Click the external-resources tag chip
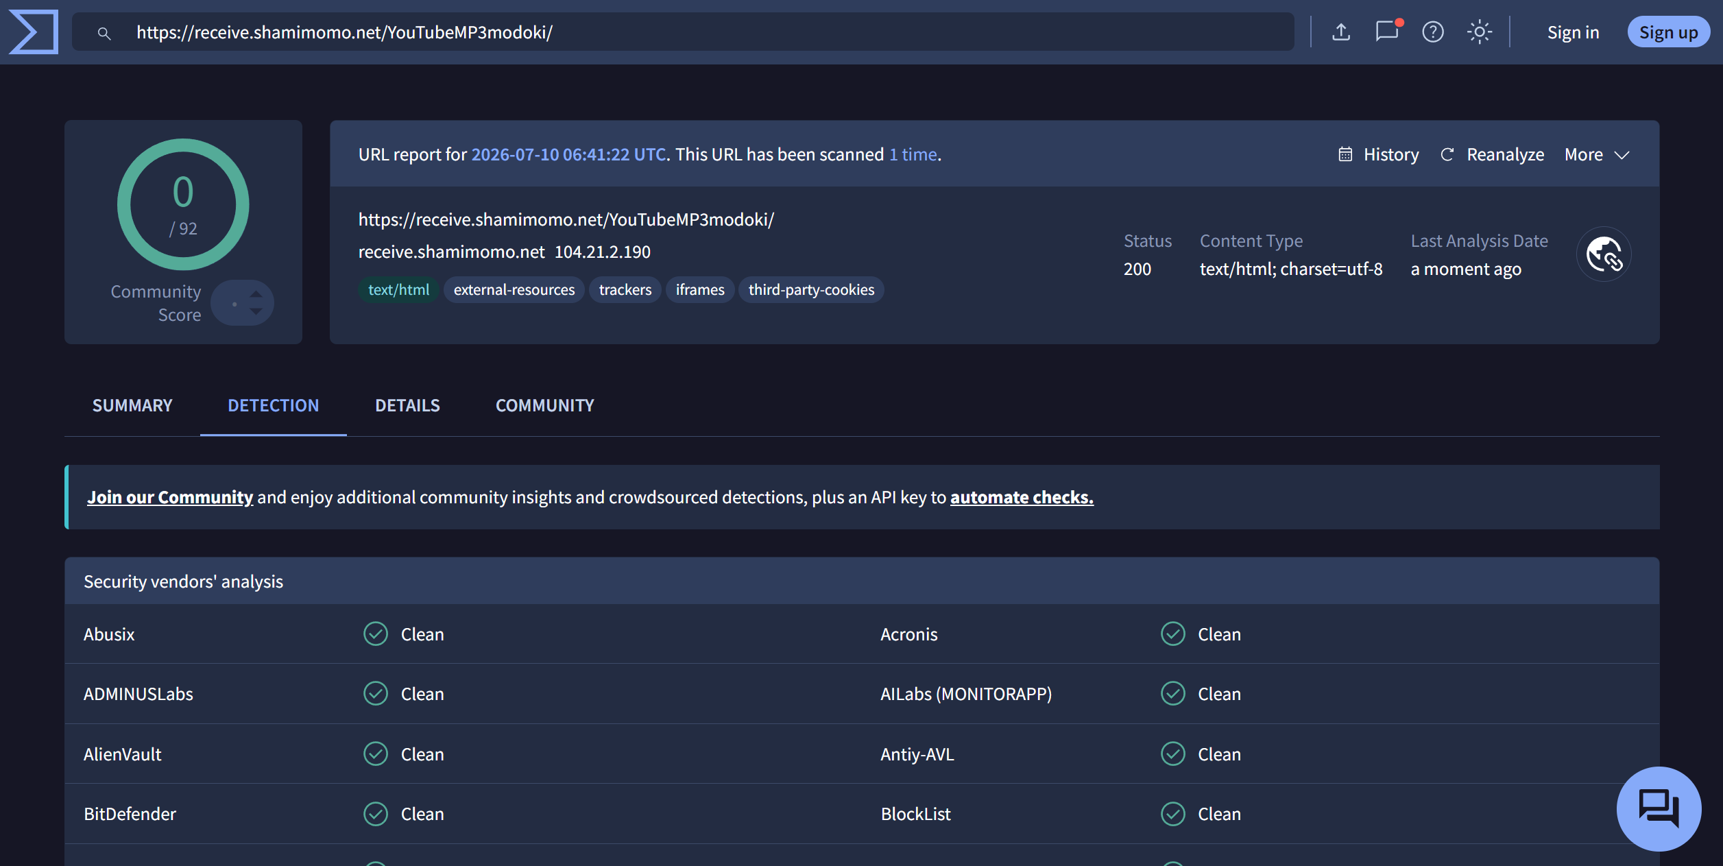 pos(514,289)
